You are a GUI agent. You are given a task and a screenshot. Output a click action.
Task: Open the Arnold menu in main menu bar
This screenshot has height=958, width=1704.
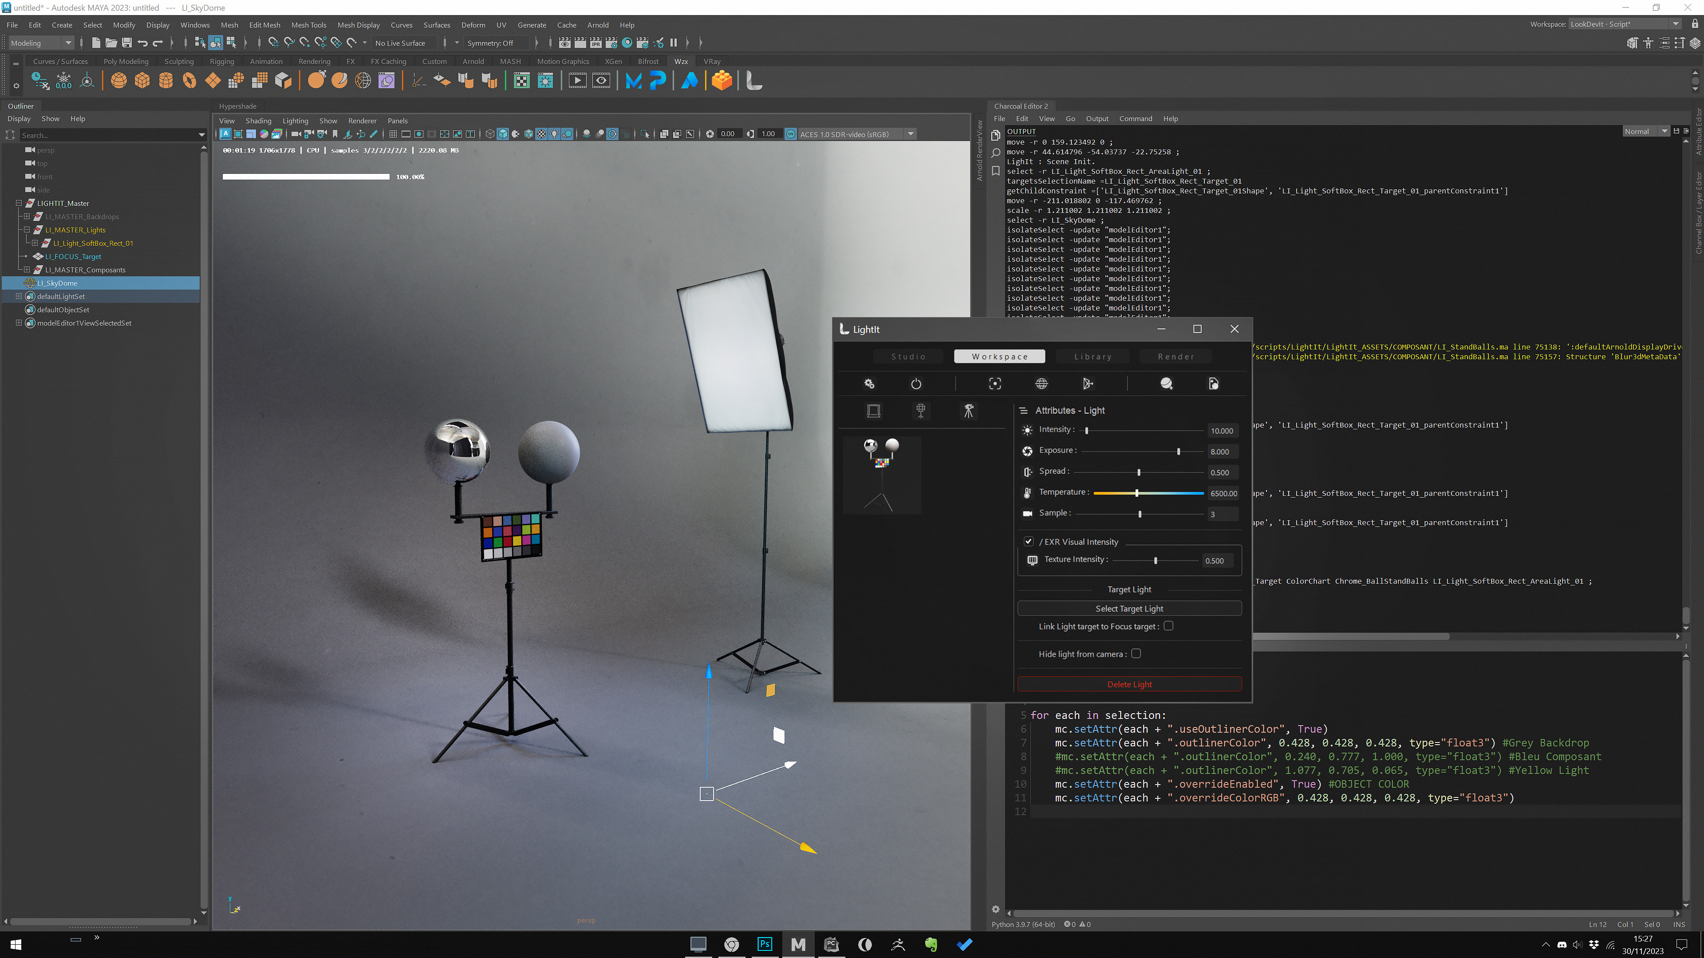(x=597, y=25)
